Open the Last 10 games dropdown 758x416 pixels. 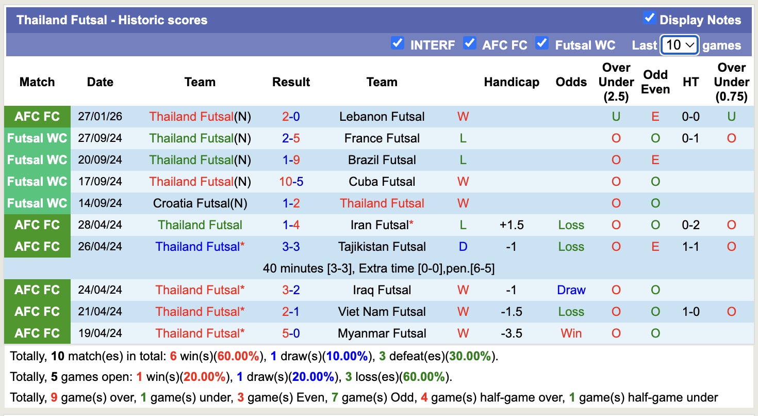click(679, 45)
